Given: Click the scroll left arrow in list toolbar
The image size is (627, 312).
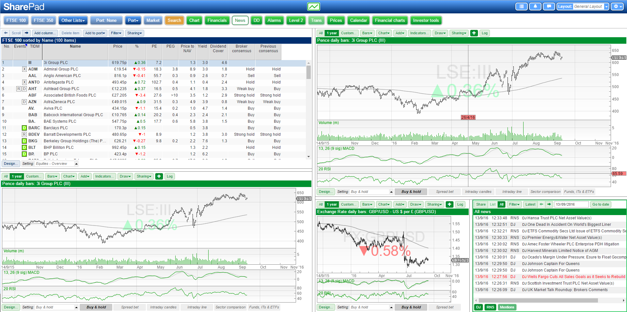Looking at the screenshot, I should click(x=6, y=33).
